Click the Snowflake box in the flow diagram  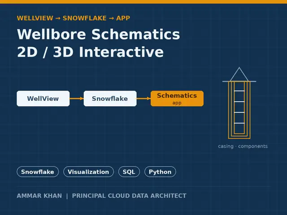[110, 99]
